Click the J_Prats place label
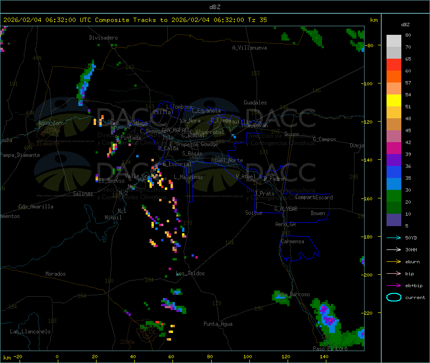The height and width of the screenshot is (363, 430). (x=264, y=194)
